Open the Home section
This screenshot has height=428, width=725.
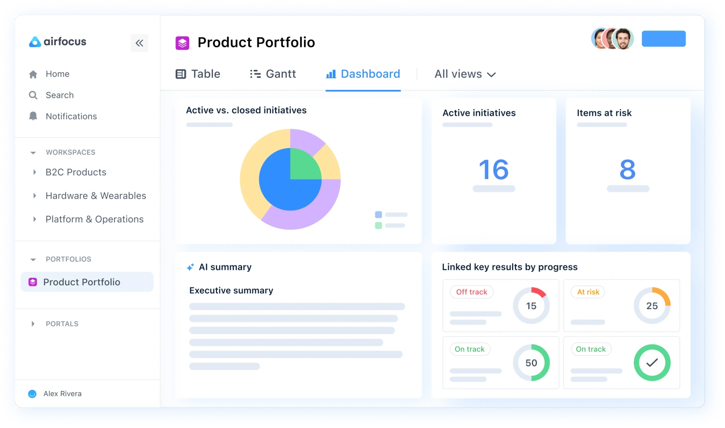click(x=57, y=74)
